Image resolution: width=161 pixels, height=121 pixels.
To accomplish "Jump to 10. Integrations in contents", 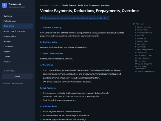I will 141,53.
